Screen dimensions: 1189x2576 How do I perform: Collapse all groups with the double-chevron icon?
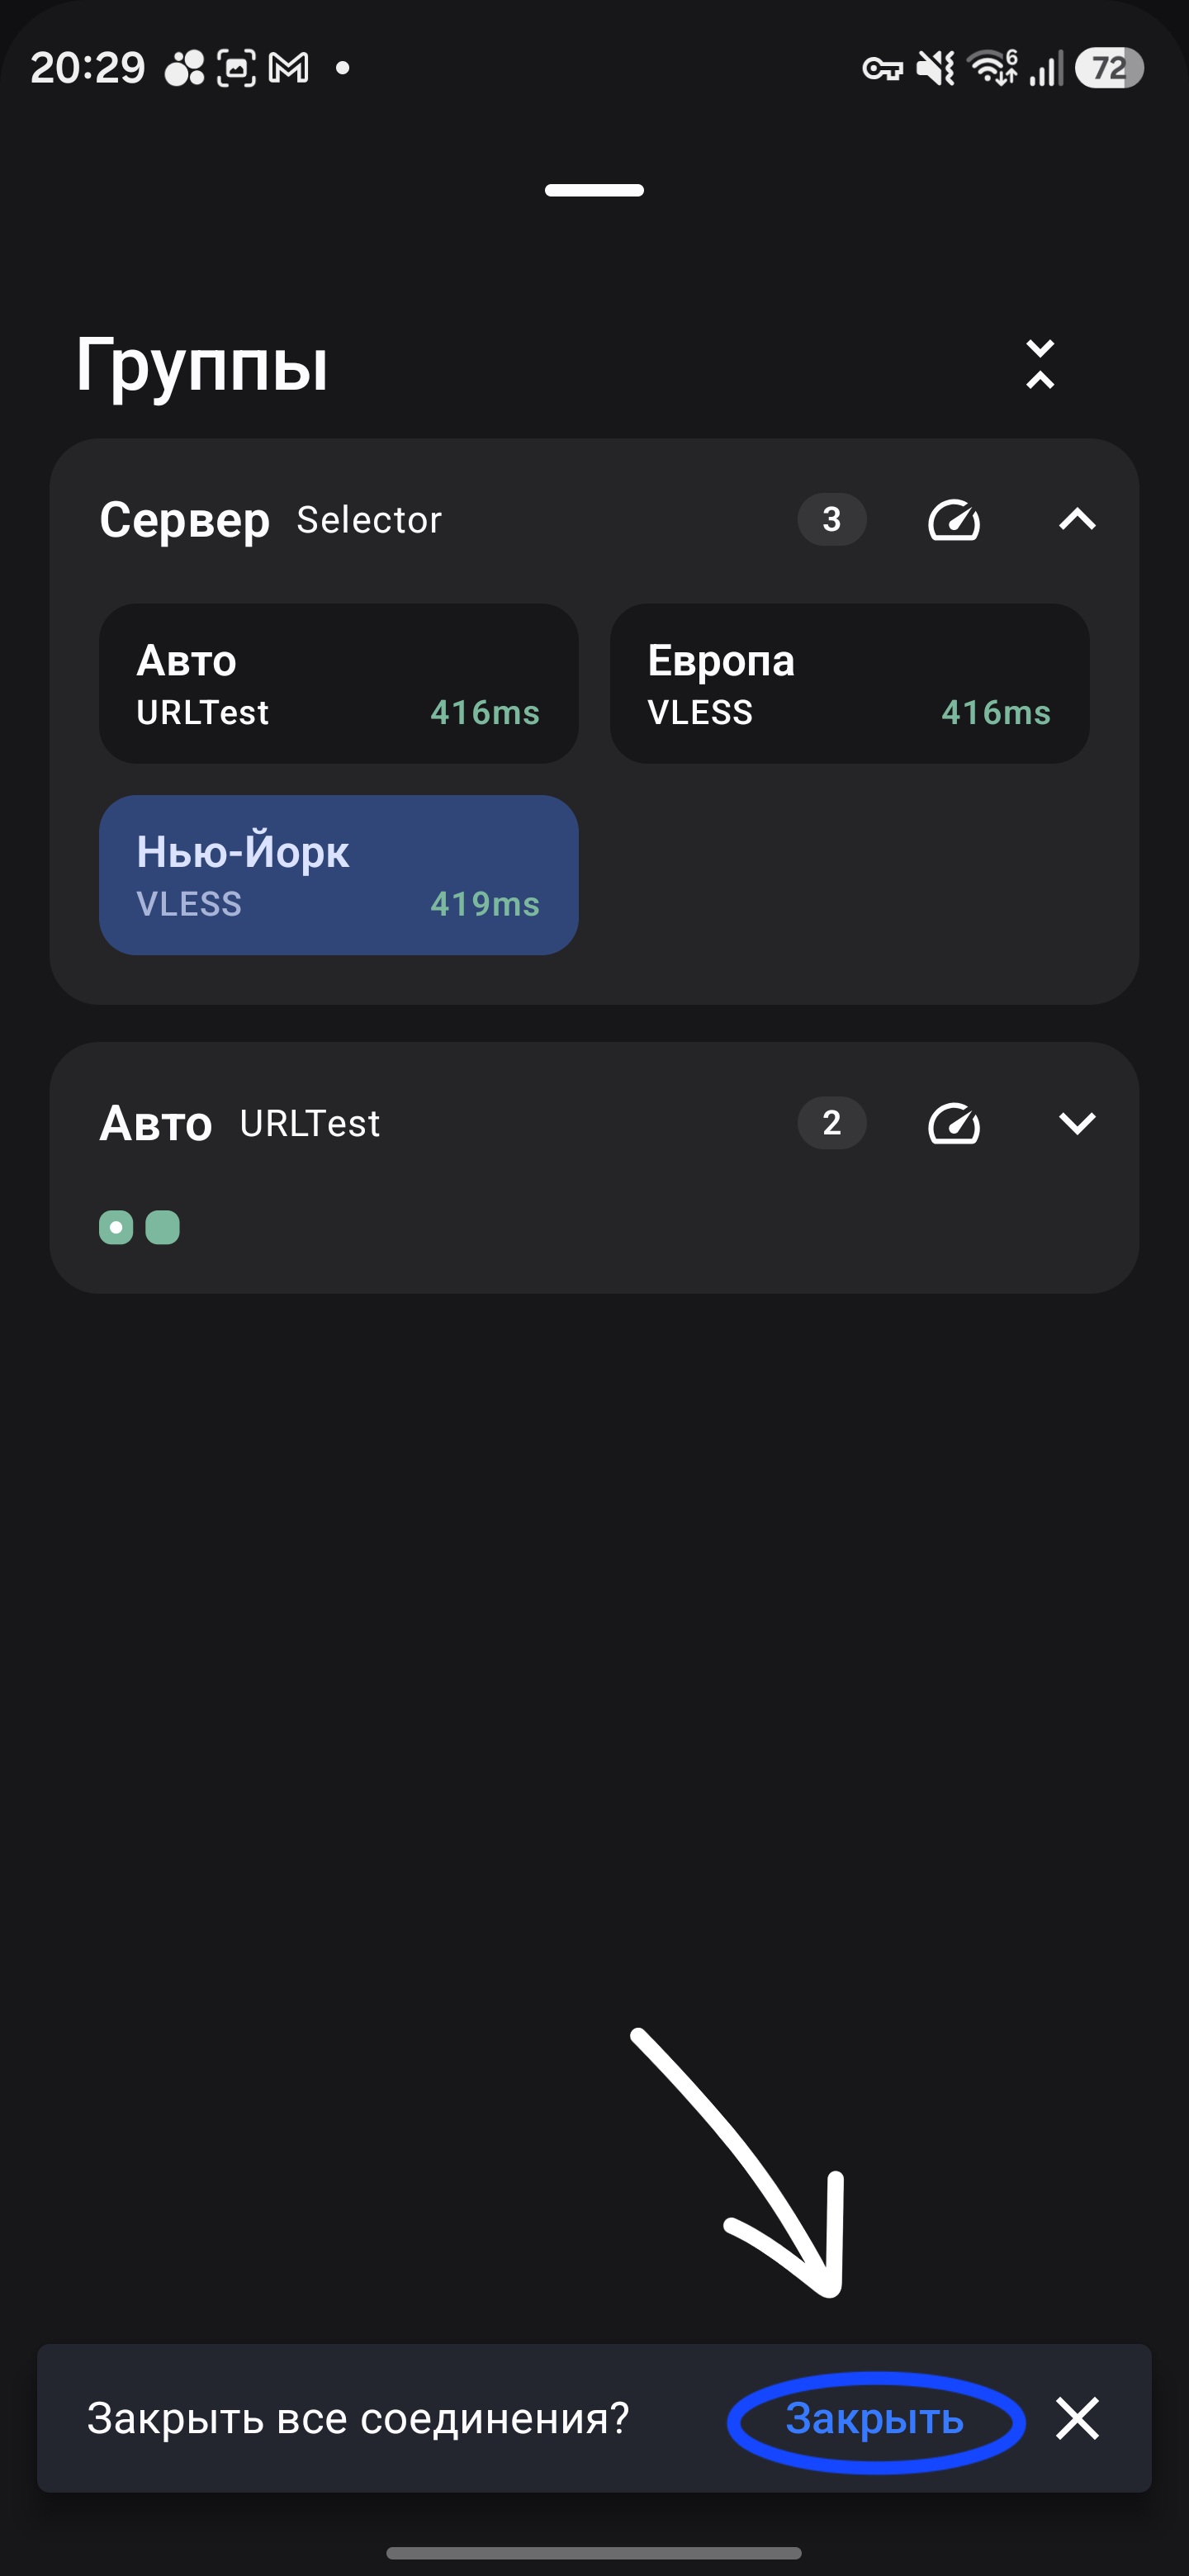coord(1040,364)
